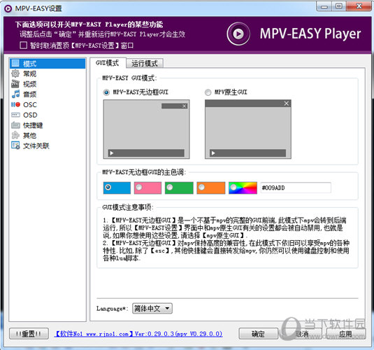The height and width of the screenshot is (350, 374).
Task: Choose the rainbow custom color option
Action: pyautogui.click(x=243, y=188)
